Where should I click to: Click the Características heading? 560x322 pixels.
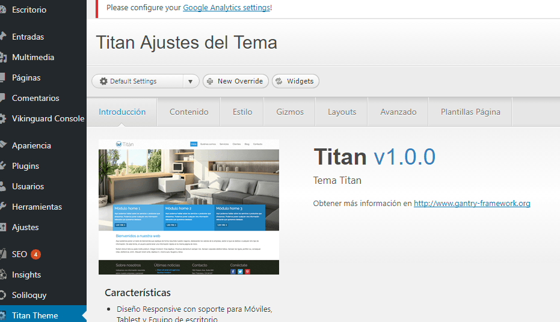coord(138,293)
